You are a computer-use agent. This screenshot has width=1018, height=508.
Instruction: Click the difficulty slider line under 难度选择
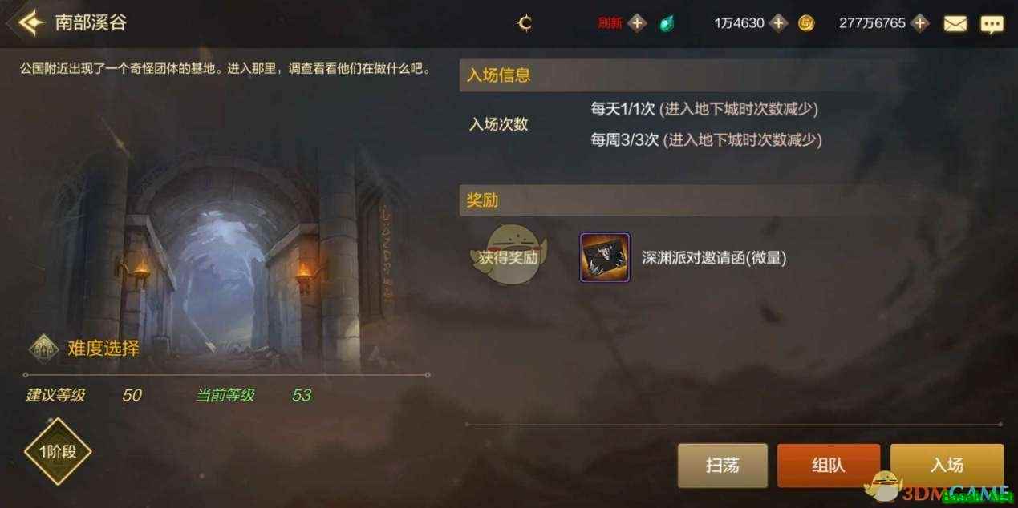click(x=227, y=374)
